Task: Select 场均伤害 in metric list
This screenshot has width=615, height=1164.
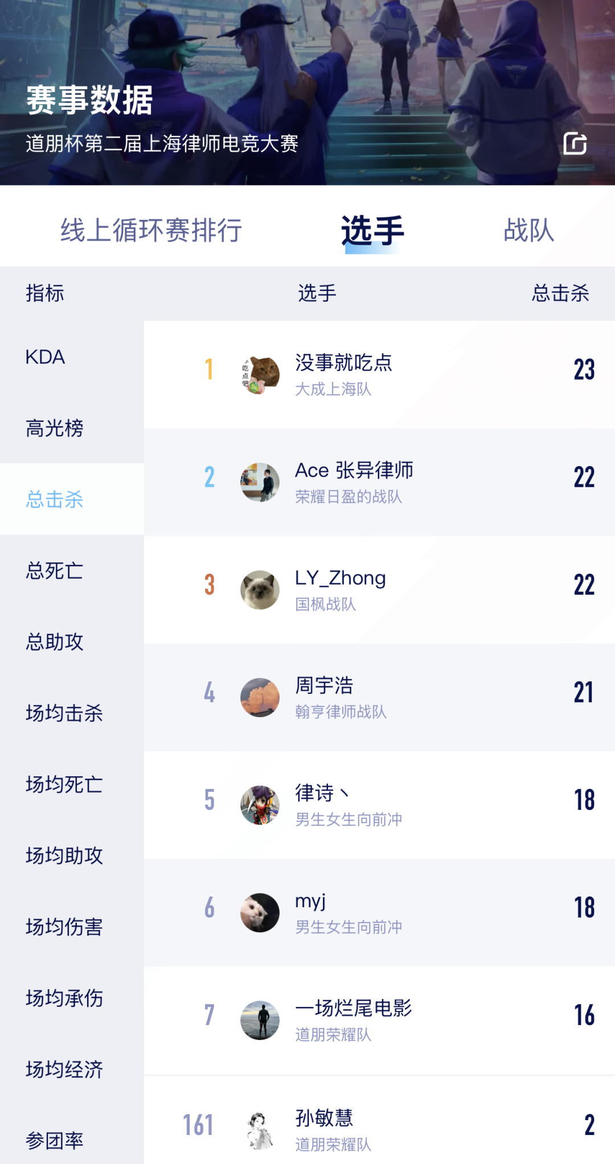Action: point(64,927)
